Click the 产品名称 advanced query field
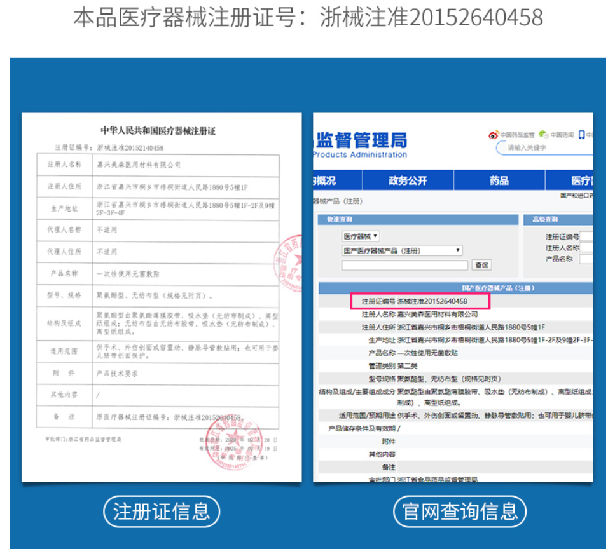Viewport: 615px width, 549px height. tap(586, 259)
